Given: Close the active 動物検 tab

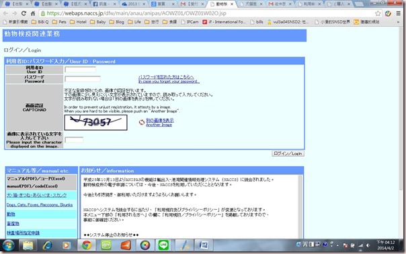Looking at the screenshot, I should 232,4.
